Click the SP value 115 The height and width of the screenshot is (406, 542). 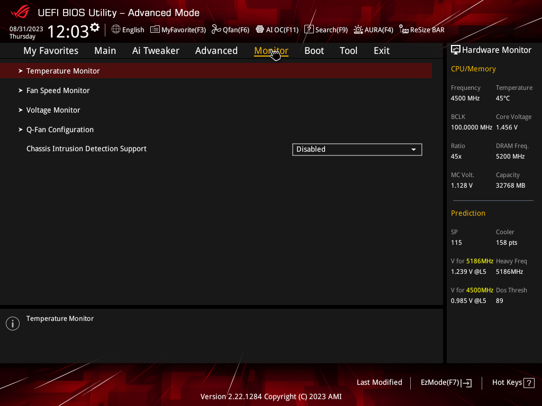click(x=456, y=243)
